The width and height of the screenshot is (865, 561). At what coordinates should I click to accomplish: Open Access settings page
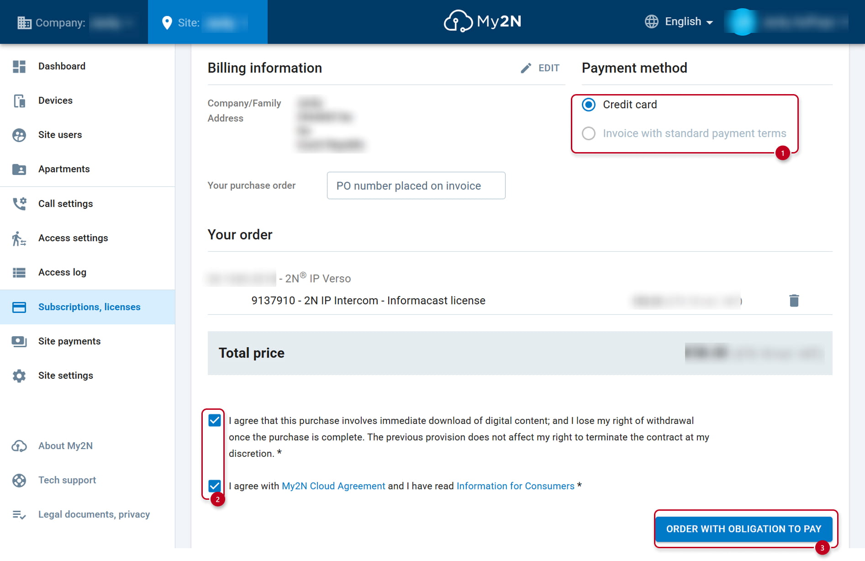tap(87, 238)
